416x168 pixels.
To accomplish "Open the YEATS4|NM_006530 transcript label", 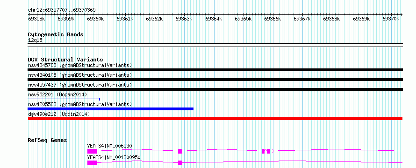I will (109, 146).
